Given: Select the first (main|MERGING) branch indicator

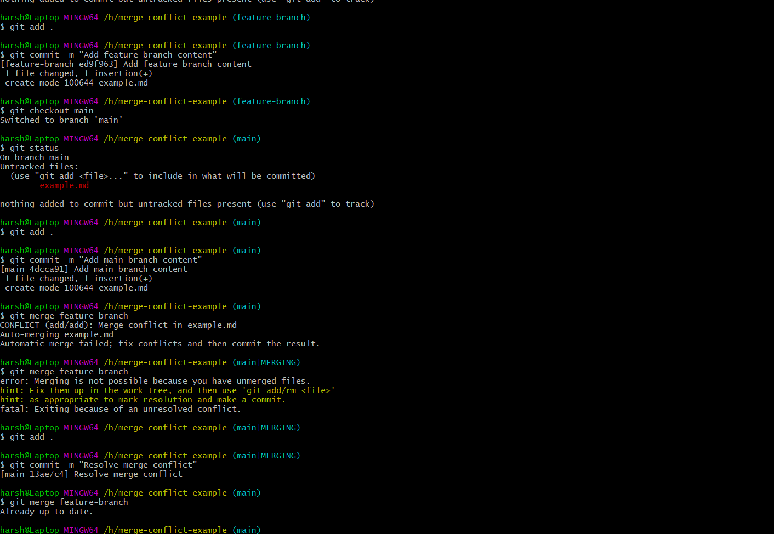Looking at the screenshot, I should 266,362.
